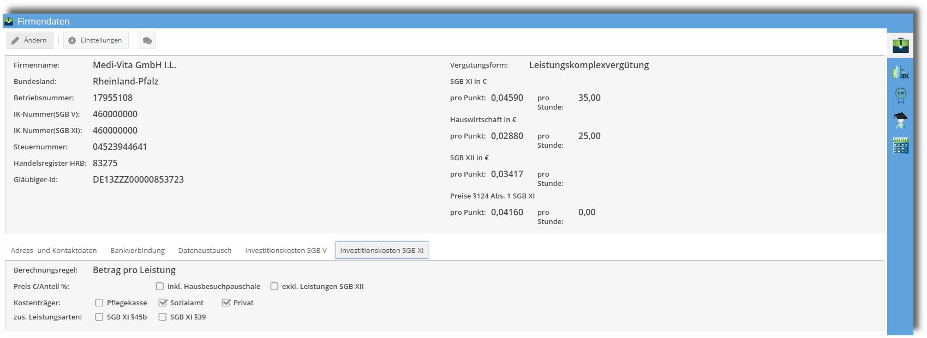Screen dimensions: 927x338
Task: Open the calendar grid sidebar icon
Action: point(900,146)
